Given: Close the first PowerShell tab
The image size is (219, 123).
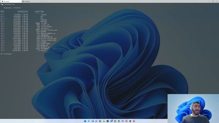Looking at the screenshot, I should (20, 1).
